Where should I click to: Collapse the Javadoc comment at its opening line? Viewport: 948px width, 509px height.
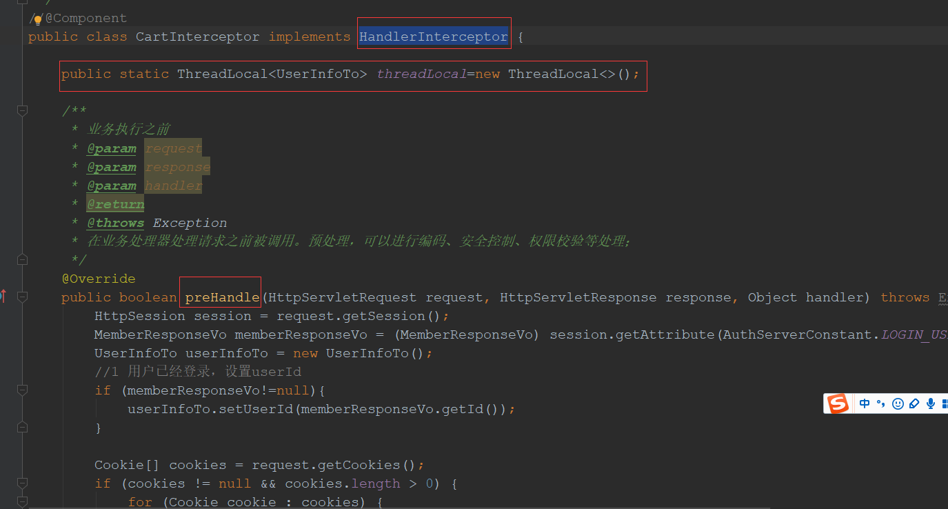coord(22,110)
